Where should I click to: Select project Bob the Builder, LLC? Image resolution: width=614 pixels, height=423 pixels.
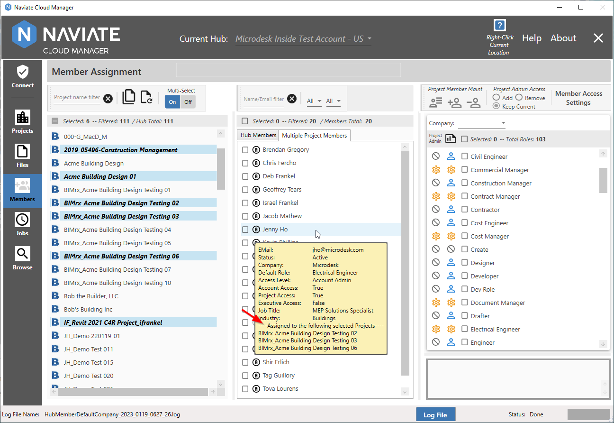[91, 296]
